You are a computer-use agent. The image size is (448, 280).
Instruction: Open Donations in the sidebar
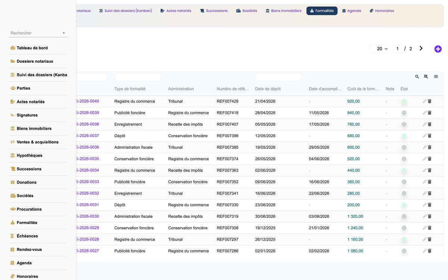(38, 182)
